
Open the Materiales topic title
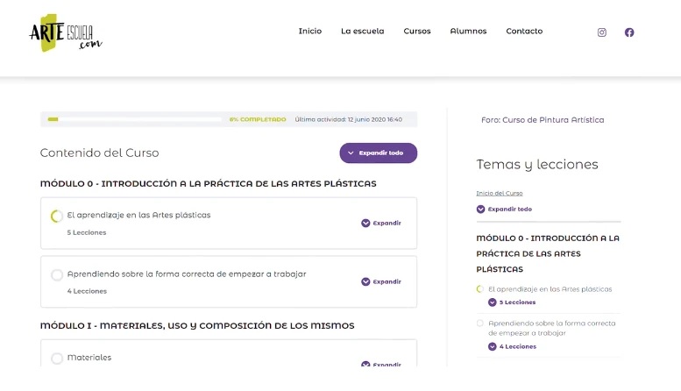coord(89,358)
